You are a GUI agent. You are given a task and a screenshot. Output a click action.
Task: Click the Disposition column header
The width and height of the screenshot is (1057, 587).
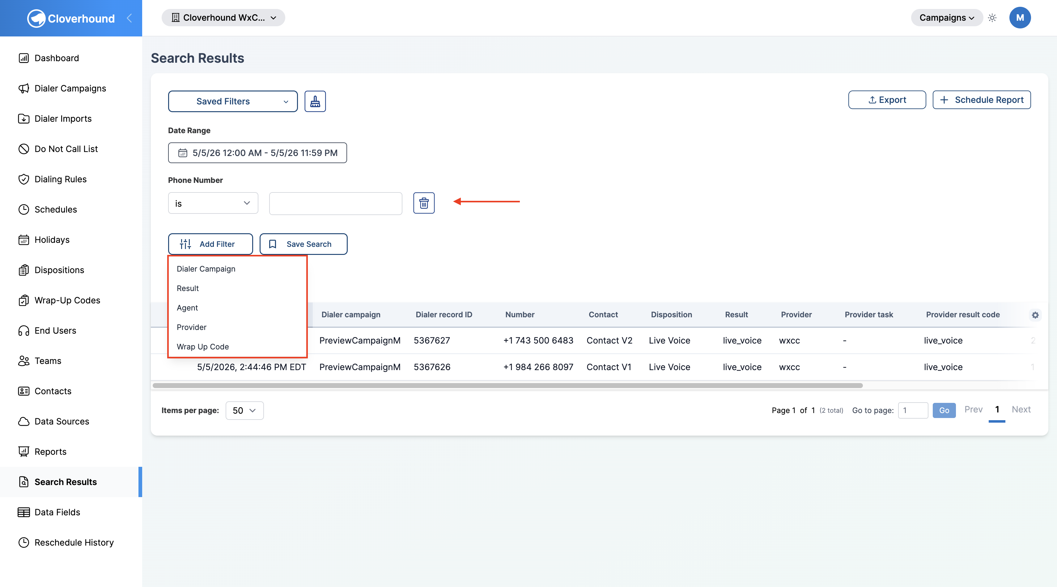tap(671, 315)
